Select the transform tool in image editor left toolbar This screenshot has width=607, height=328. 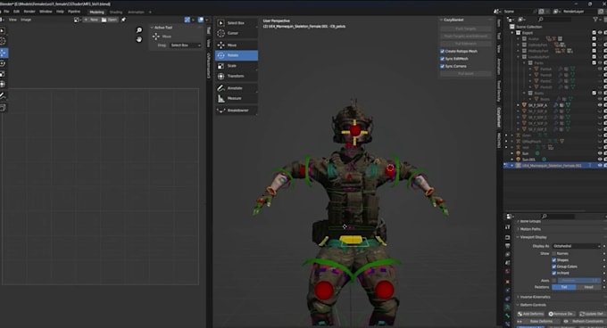click(3, 84)
